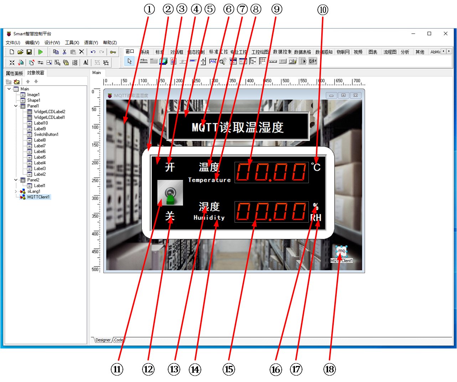
Task: Pick the stacked colored windows component icon
Action: tap(163, 61)
